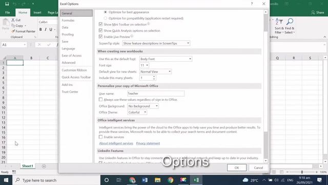The width and height of the screenshot is (328, 185).
Task: Select Optimize for compatibility radio button
Action: click(x=106, y=18)
